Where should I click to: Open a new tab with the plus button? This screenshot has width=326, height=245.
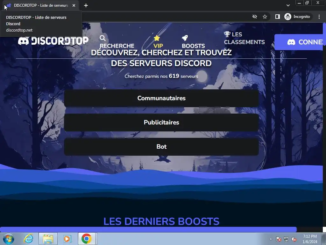[x=86, y=5]
